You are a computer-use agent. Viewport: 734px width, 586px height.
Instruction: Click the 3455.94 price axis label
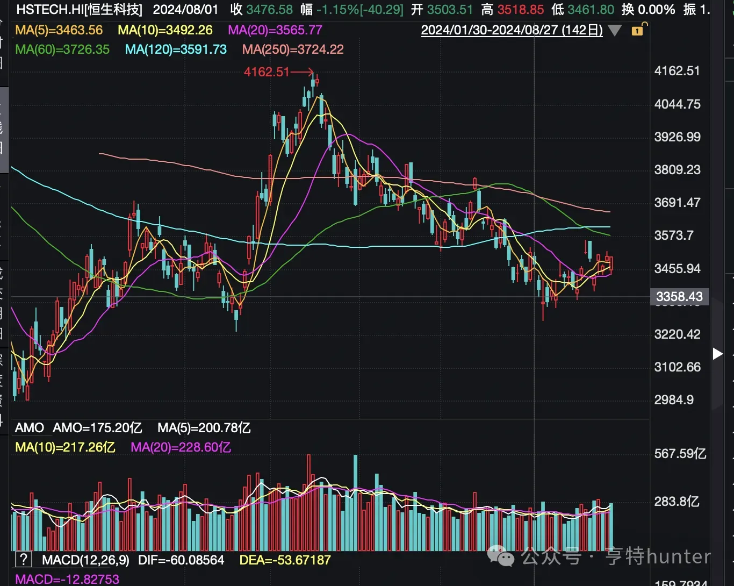(x=677, y=269)
